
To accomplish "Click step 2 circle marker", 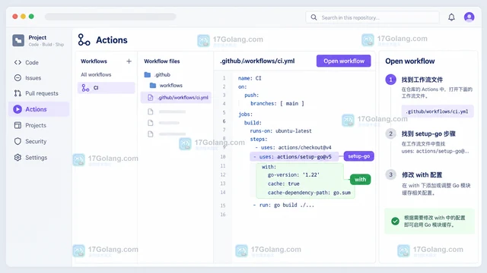I will [x=390, y=133].
